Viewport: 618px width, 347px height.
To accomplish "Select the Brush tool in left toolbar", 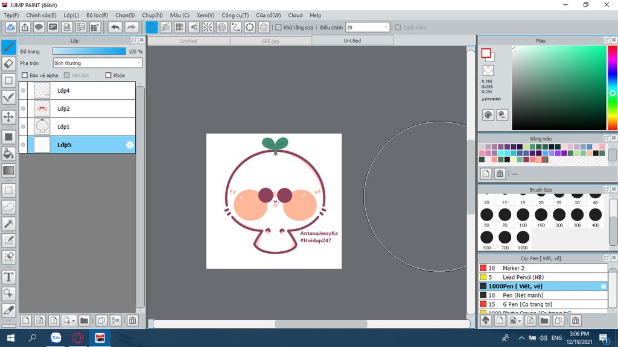I will pos(8,47).
